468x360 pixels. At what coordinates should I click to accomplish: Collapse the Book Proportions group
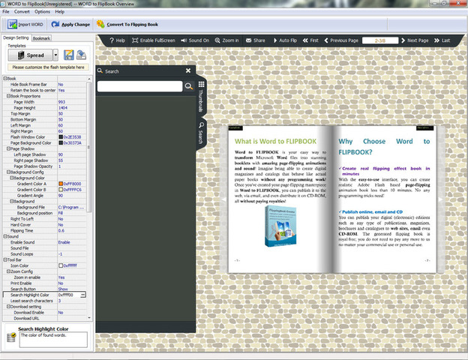9,96
